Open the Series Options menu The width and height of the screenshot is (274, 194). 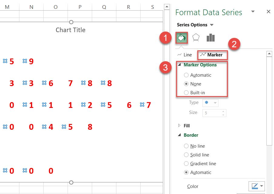(x=195, y=25)
